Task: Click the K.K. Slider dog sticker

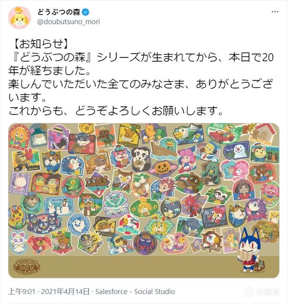Action: click(x=141, y=157)
